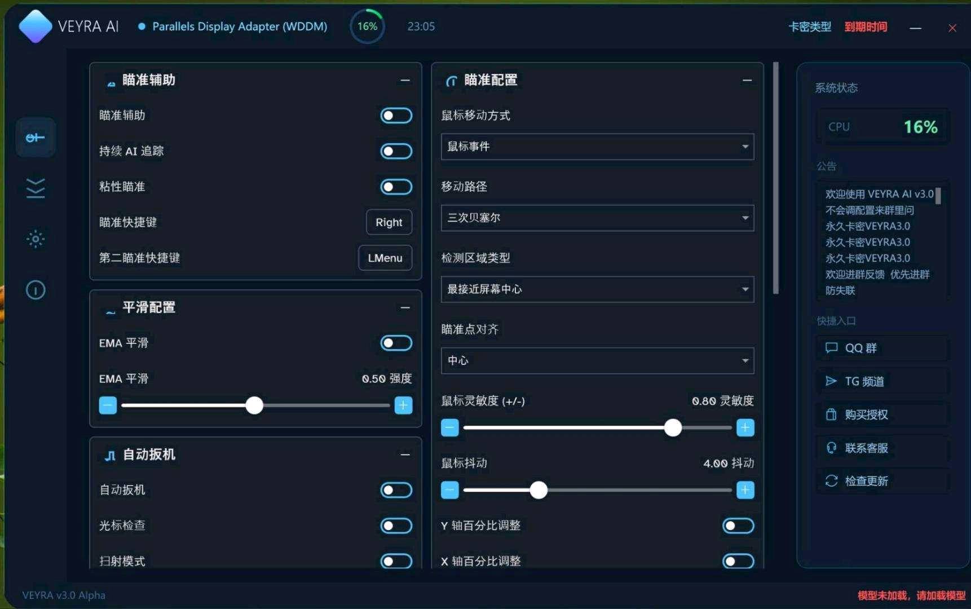The width and height of the screenshot is (971, 609).
Task: Click the 检查更新 refresh icon
Action: pyautogui.click(x=831, y=481)
